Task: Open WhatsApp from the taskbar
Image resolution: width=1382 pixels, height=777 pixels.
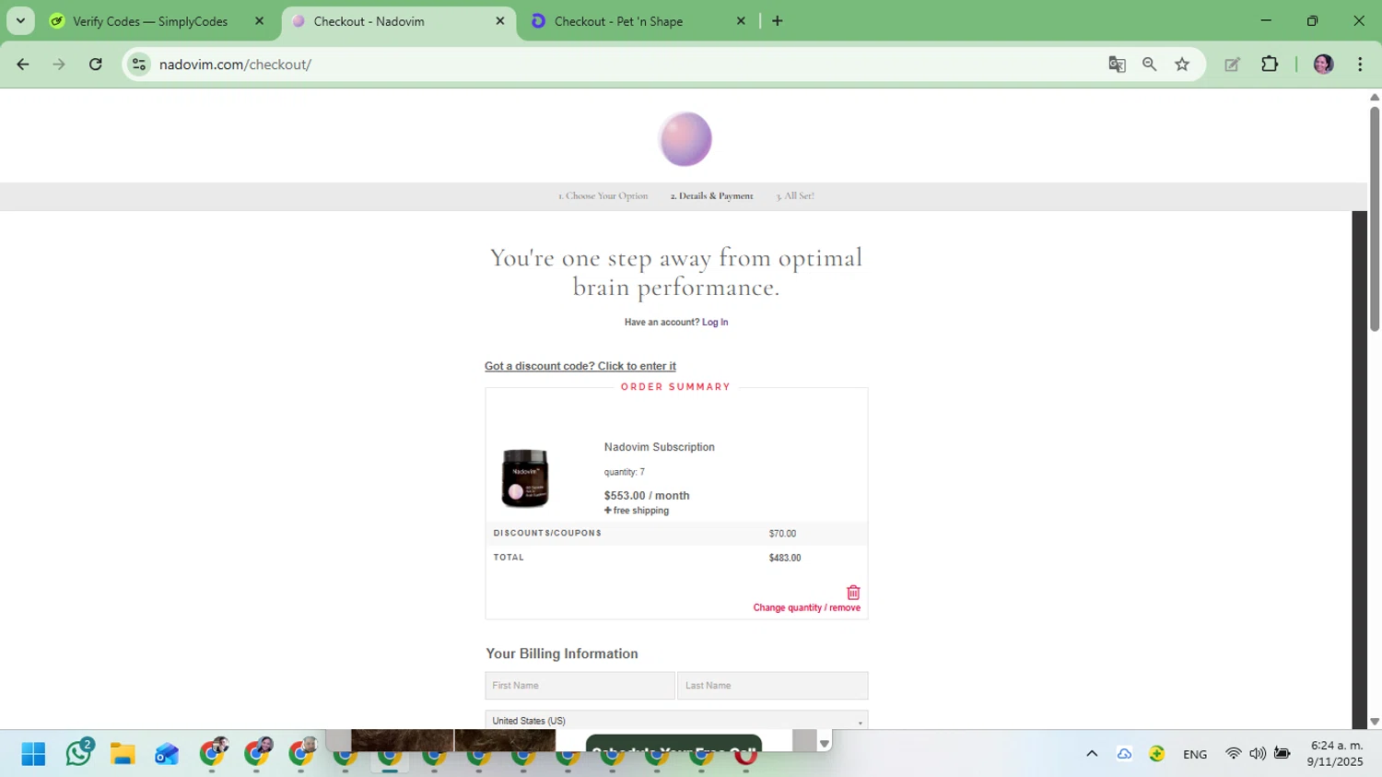Action: click(78, 754)
